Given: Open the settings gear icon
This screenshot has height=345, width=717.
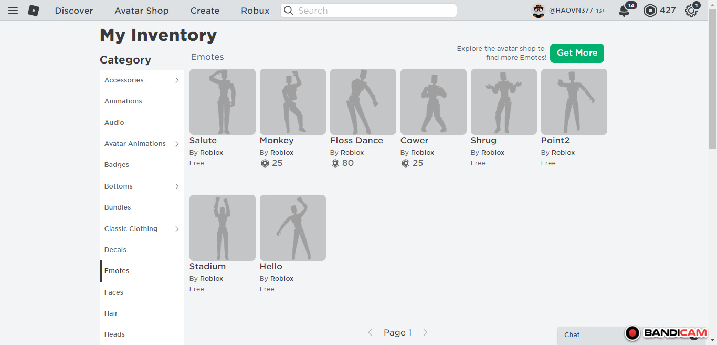Looking at the screenshot, I should 691,11.
